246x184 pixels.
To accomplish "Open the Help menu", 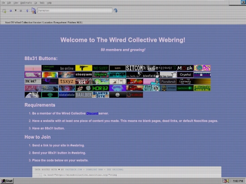I will point(49,3).
